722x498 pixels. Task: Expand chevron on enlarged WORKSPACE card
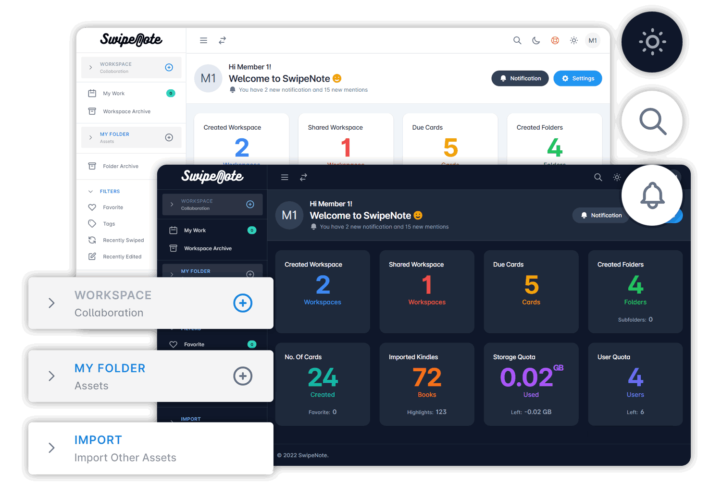(x=51, y=303)
